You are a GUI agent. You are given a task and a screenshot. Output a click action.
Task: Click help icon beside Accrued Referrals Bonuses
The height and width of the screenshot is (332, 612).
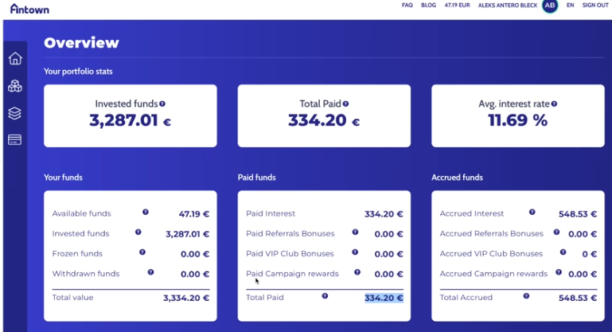[556, 232]
